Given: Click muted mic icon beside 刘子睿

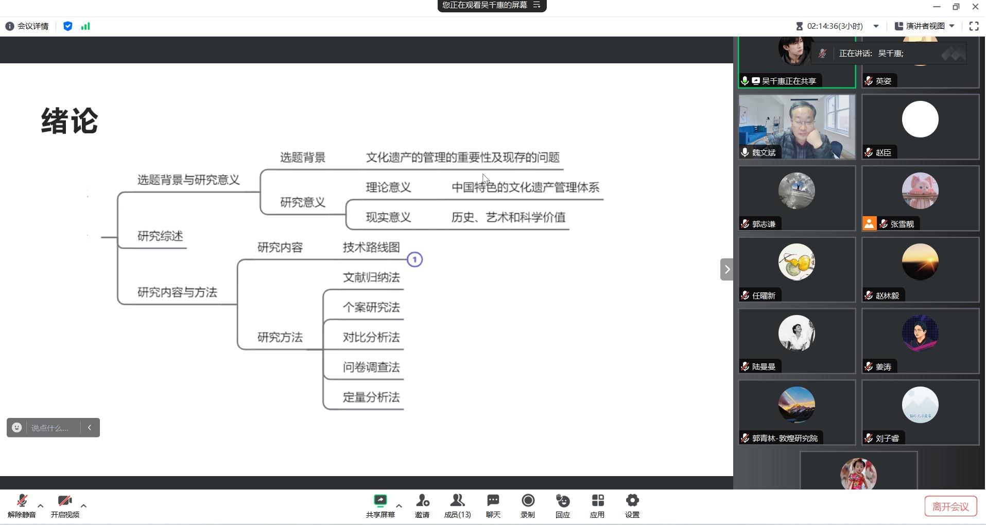Looking at the screenshot, I should point(869,438).
